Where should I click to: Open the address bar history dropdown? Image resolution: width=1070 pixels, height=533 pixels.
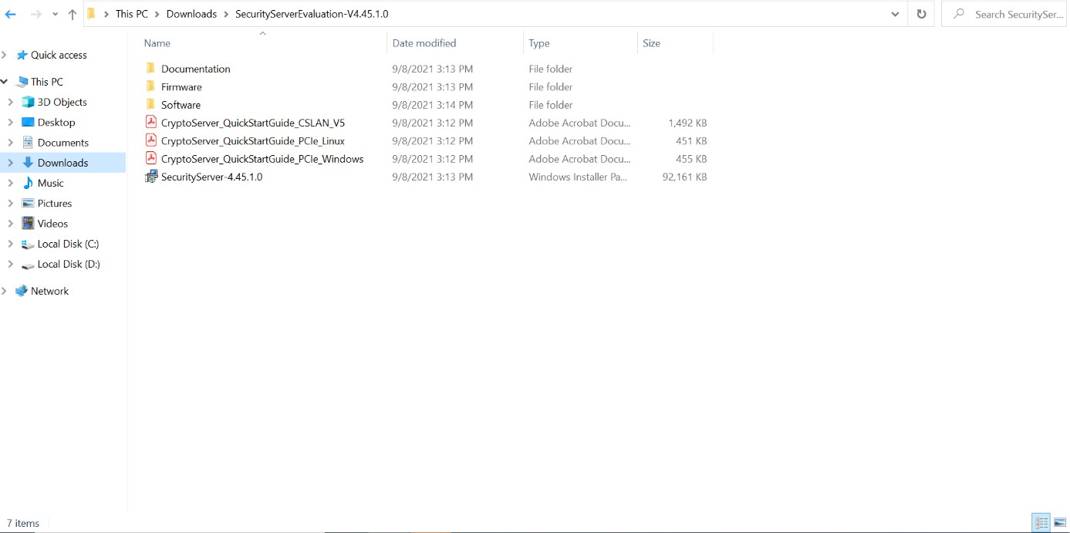pos(895,14)
